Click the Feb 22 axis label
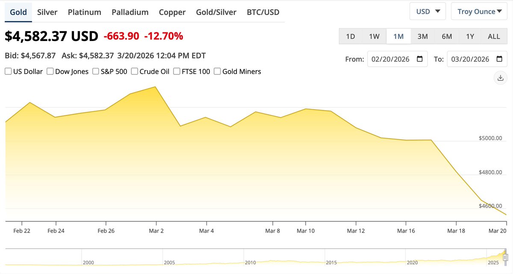The image size is (513, 274). click(22, 231)
